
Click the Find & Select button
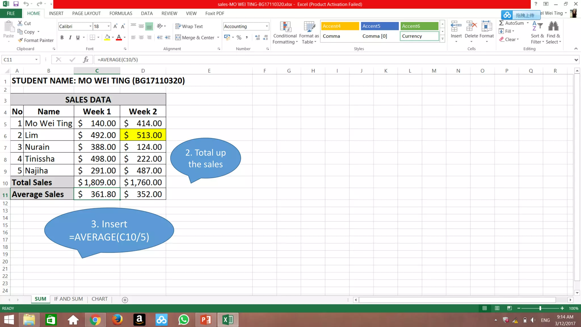point(553,33)
